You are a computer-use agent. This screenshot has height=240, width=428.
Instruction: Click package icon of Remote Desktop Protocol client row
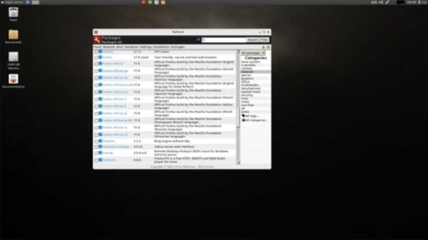(100, 153)
